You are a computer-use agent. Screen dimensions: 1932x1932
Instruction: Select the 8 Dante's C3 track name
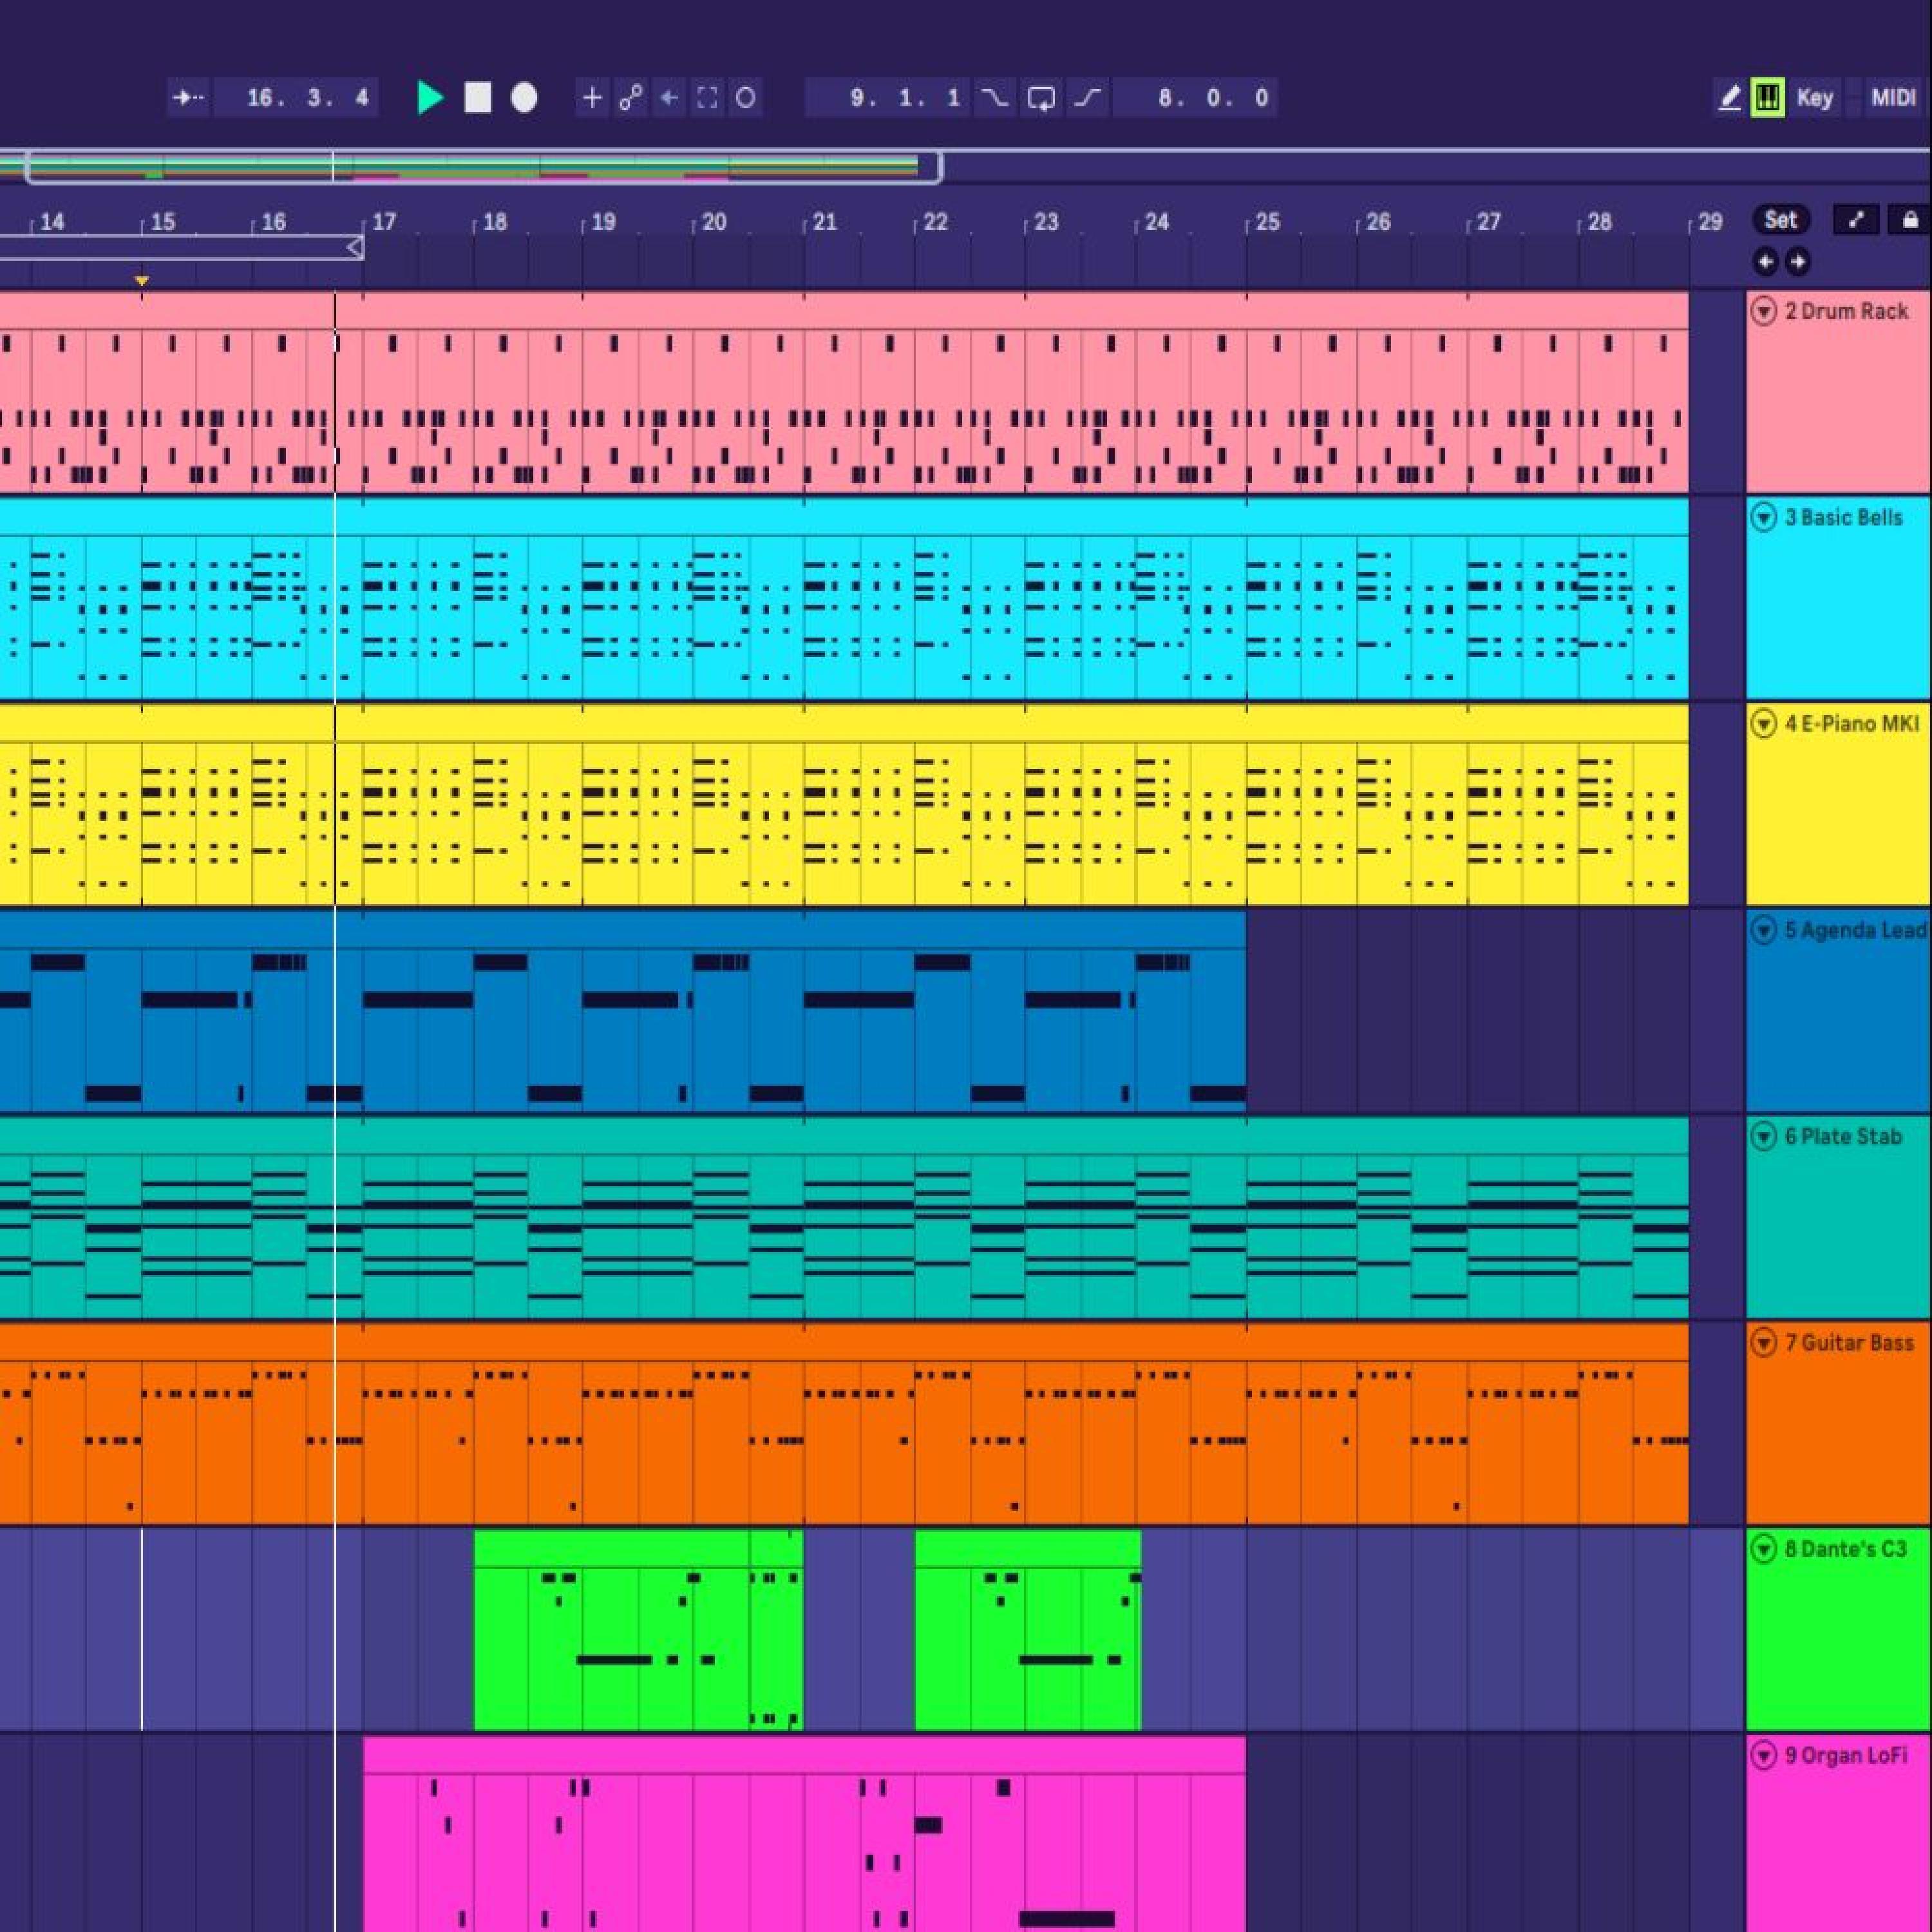click(x=1847, y=1549)
